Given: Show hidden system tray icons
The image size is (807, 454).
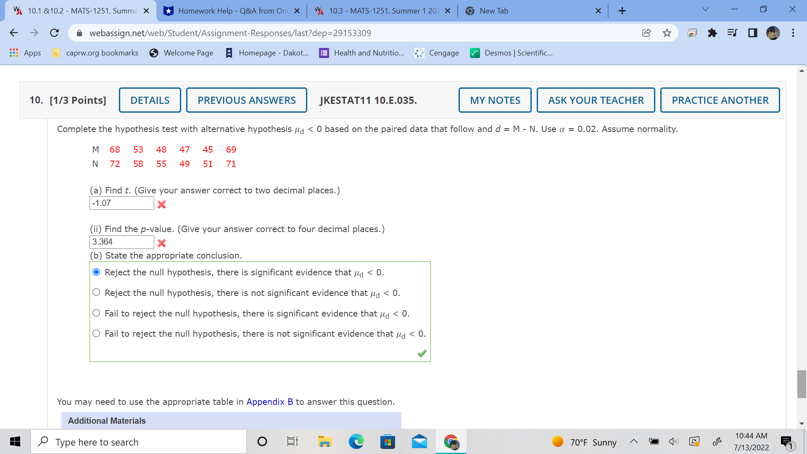Looking at the screenshot, I should (633, 442).
